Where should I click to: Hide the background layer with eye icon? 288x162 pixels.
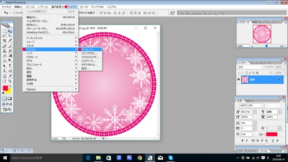tap(238, 80)
